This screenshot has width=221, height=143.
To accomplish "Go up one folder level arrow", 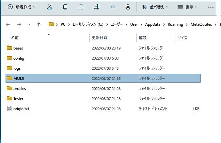I will coord(39,24).
